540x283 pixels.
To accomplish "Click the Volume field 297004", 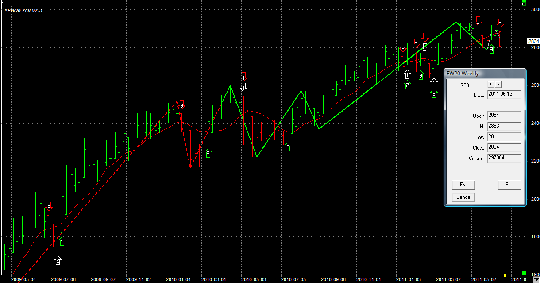I will pyautogui.click(x=504, y=158).
